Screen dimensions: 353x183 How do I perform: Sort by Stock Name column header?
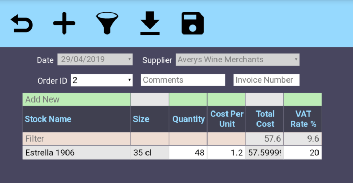click(48, 119)
